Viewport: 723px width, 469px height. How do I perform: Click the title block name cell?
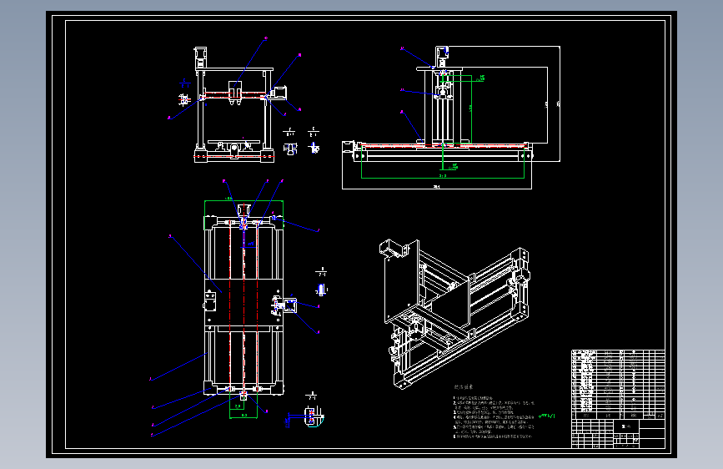click(627, 426)
